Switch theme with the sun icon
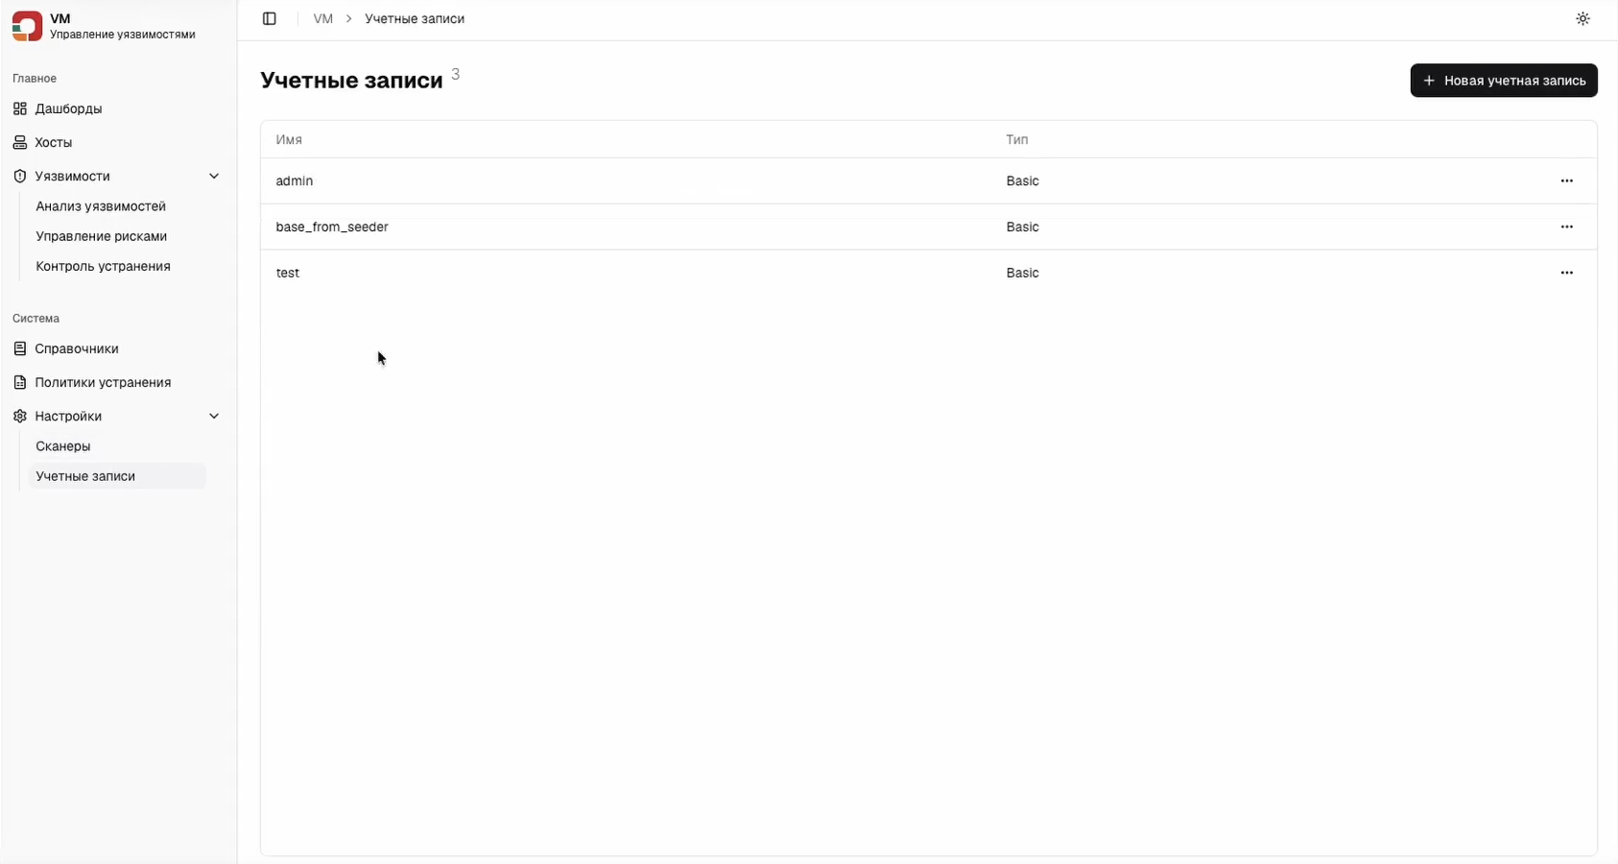This screenshot has height=864, width=1618. (1582, 19)
